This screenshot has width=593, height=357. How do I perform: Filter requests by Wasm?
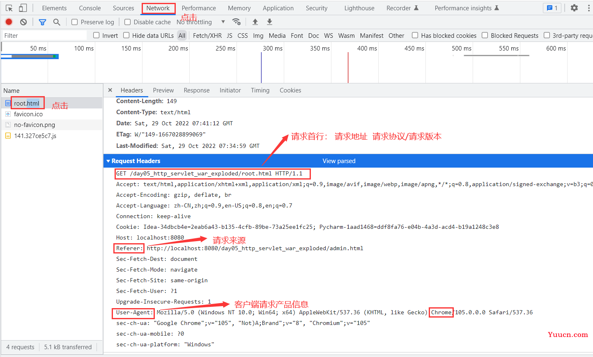[347, 35]
